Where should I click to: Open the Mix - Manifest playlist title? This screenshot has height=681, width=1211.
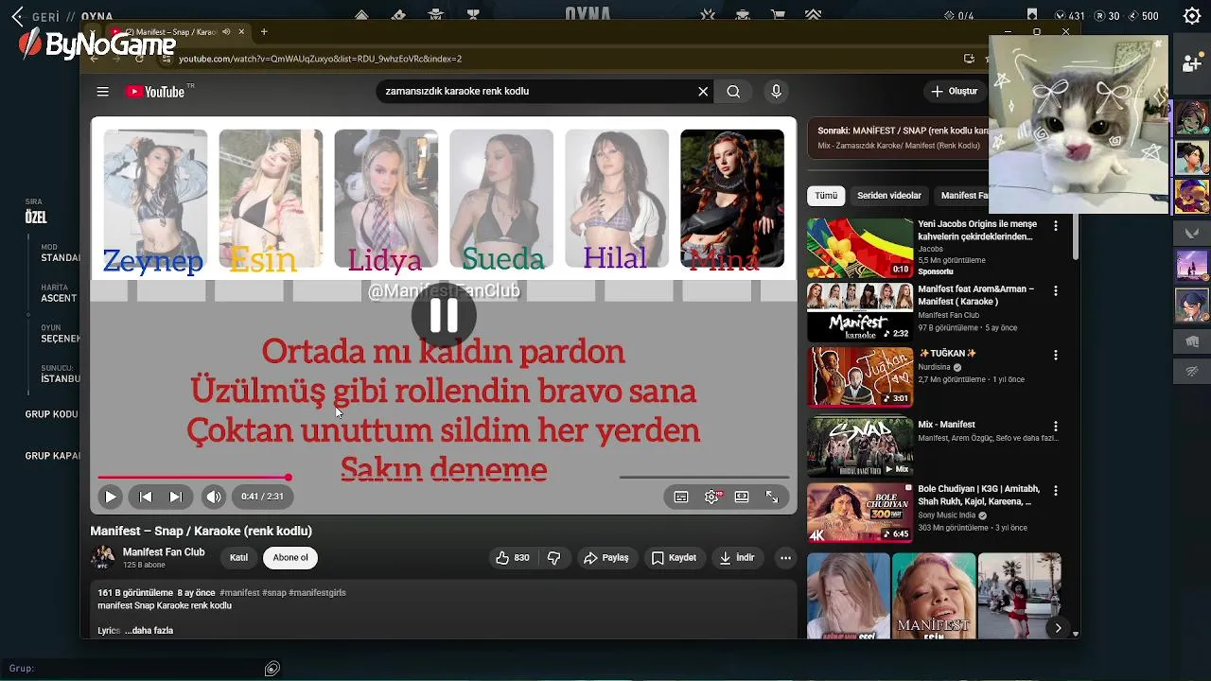946,425
